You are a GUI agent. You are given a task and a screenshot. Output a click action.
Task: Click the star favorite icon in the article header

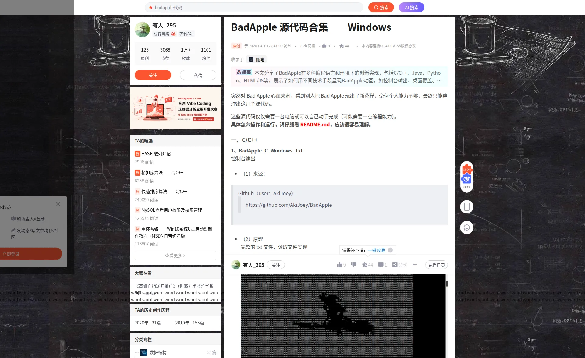point(342,46)
